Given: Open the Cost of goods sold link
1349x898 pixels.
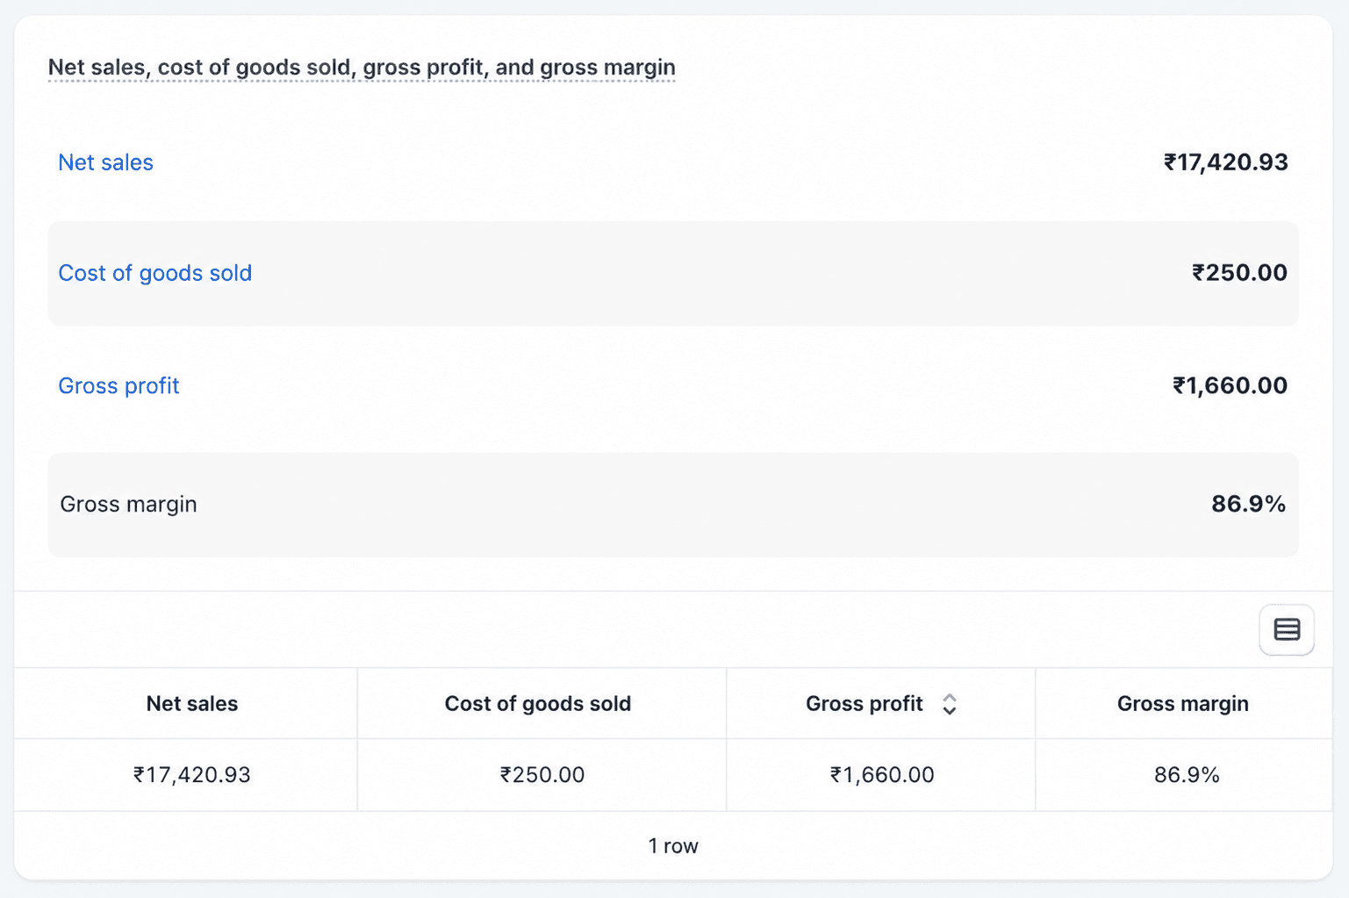Looking at the screenshot, I should (x=154, y=273).
